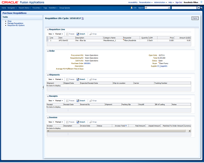The width and height of the screenshot is (204, 163).
Task: Open Format menu in Receipts toolbar
Action: [x=59, y=101]
